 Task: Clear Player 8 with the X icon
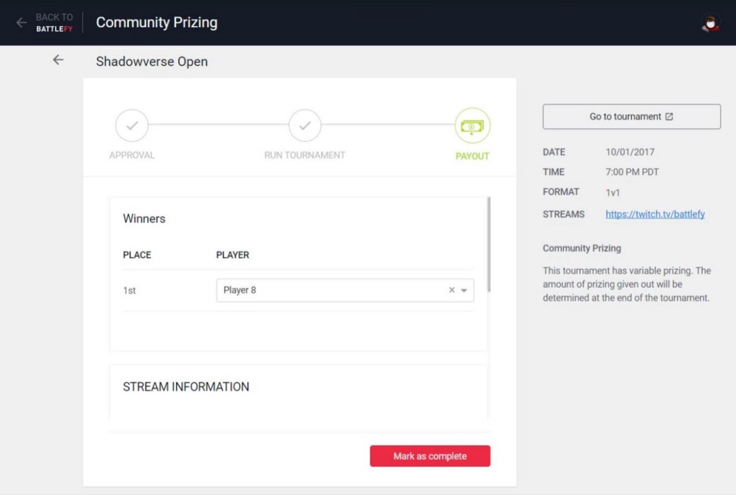tap(452, 290)
